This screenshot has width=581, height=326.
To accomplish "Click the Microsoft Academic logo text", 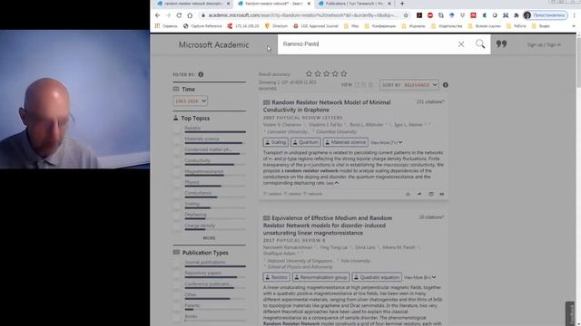I will pos(214,45).
